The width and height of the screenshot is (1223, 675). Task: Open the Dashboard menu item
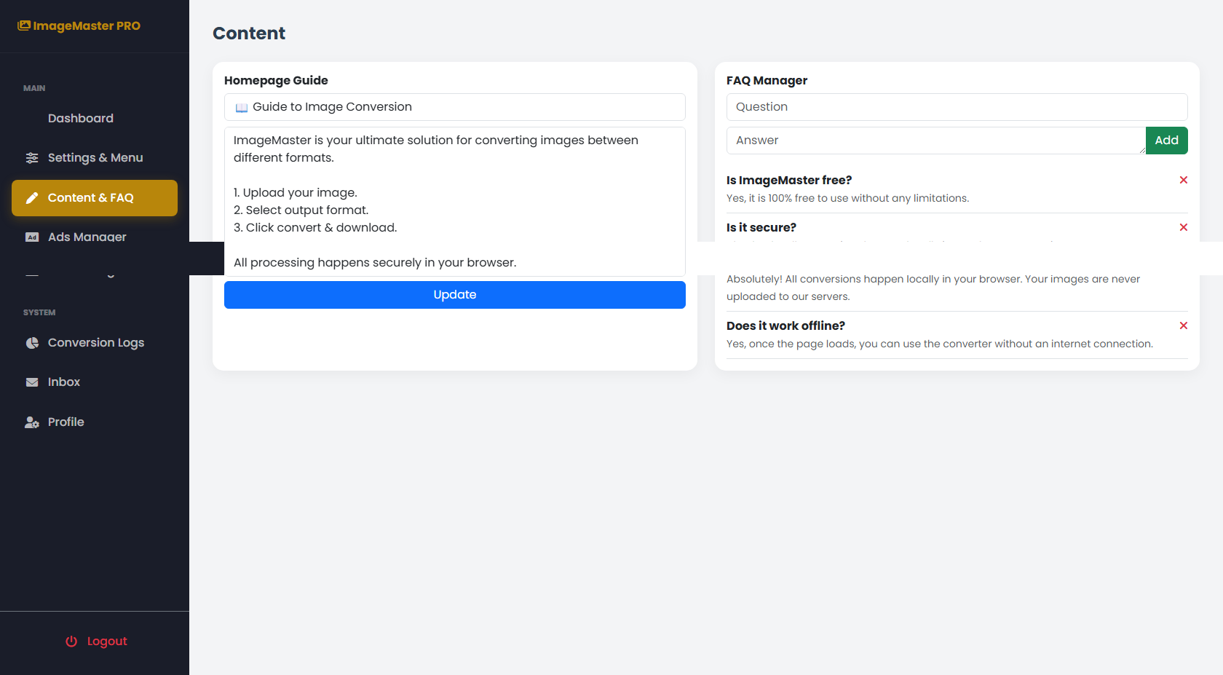pyautogui.click(x=80, y=119)
